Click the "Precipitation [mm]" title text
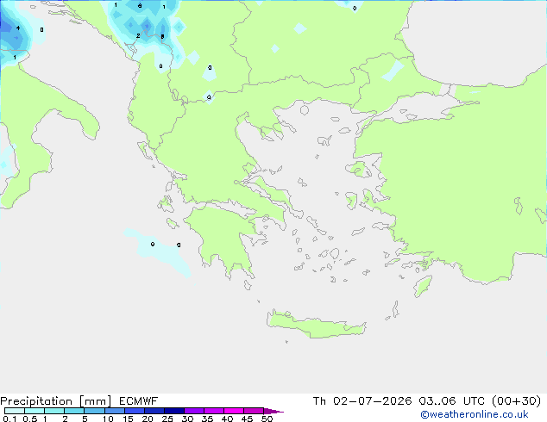The width and height of the screenshot is (547, 422). (x=56, y=401)
